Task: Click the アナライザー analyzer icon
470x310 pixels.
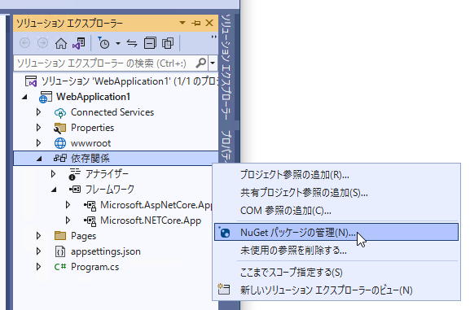Action: [x=74, y=174]
